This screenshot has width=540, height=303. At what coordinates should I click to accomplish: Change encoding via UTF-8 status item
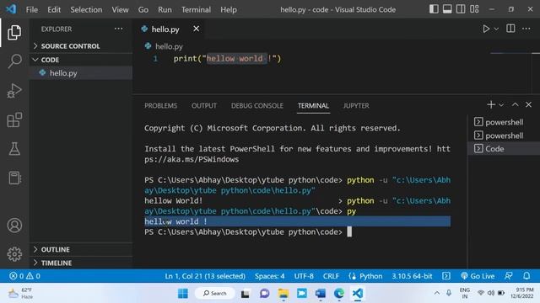(x=304, y=276)
